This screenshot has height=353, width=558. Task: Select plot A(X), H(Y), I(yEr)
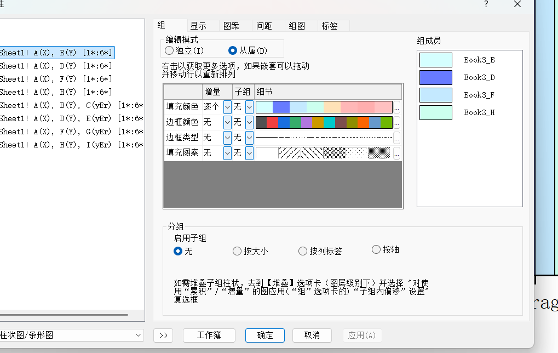[x=71, y=145]
